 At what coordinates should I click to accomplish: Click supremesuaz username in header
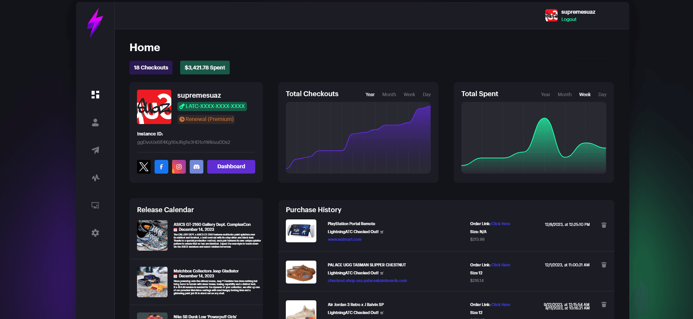(x=578, y=12)
